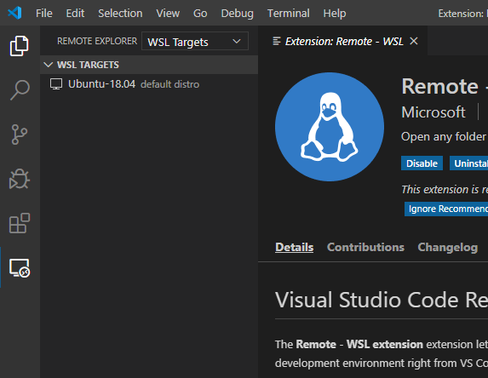Open the Terminal menu

pos(288,14)
